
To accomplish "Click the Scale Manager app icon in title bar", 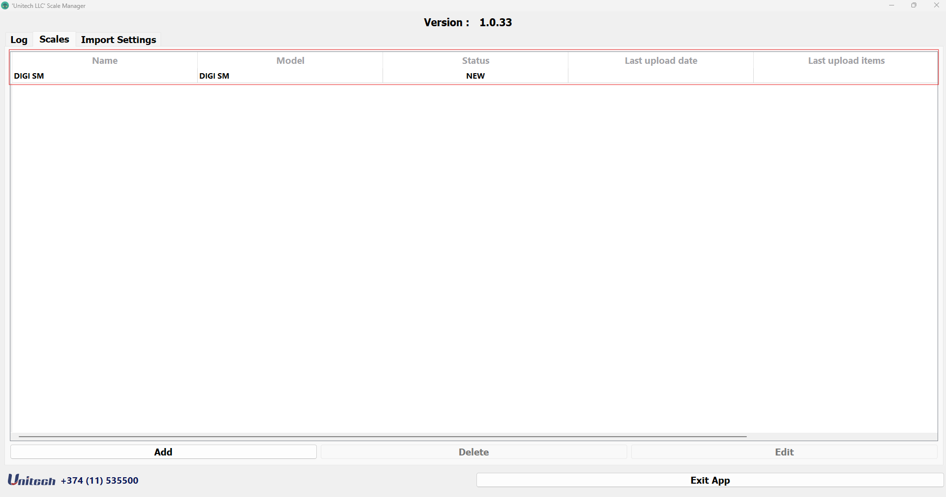I will click(5, 5).
